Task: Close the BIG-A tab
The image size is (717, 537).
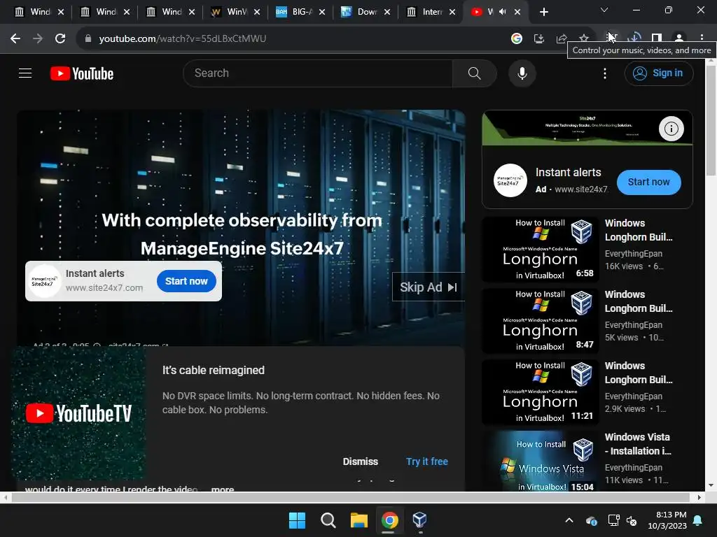Action: point(322,12)
